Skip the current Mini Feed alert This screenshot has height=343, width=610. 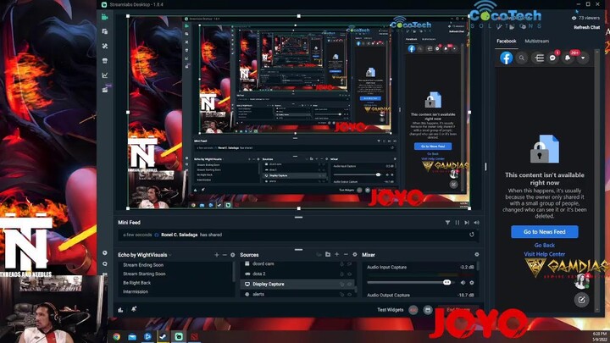tap(467, 223)
